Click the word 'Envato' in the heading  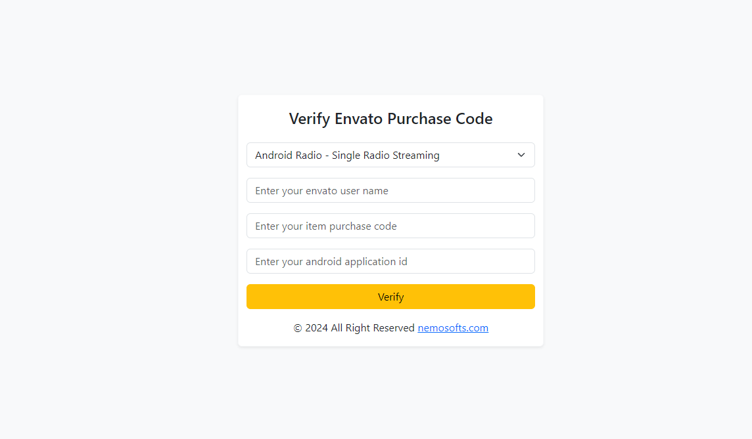click(359, 119)
